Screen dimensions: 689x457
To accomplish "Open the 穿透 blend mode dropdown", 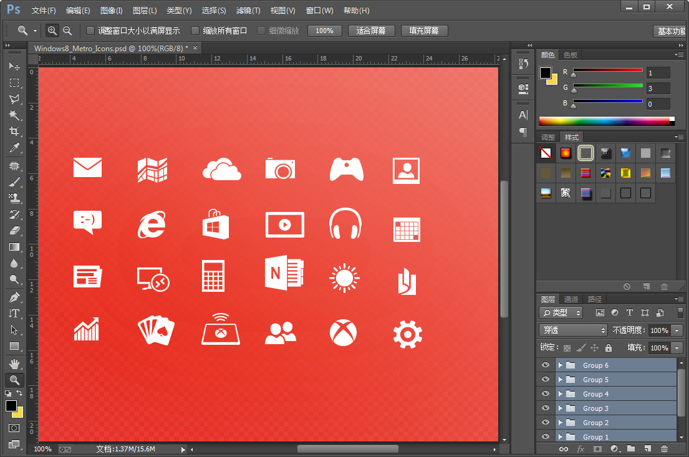I will (x=574, y=330).
